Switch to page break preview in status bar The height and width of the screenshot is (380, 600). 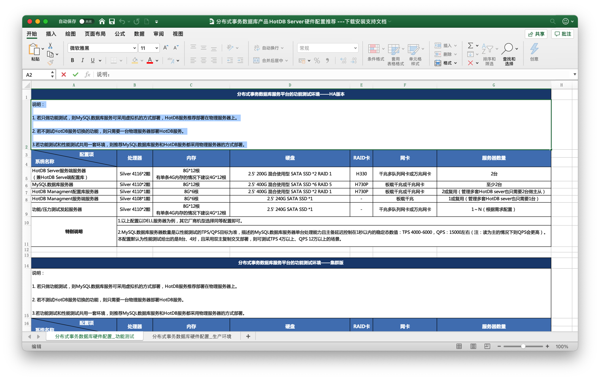pyautogui.click(x=487, y=346)
